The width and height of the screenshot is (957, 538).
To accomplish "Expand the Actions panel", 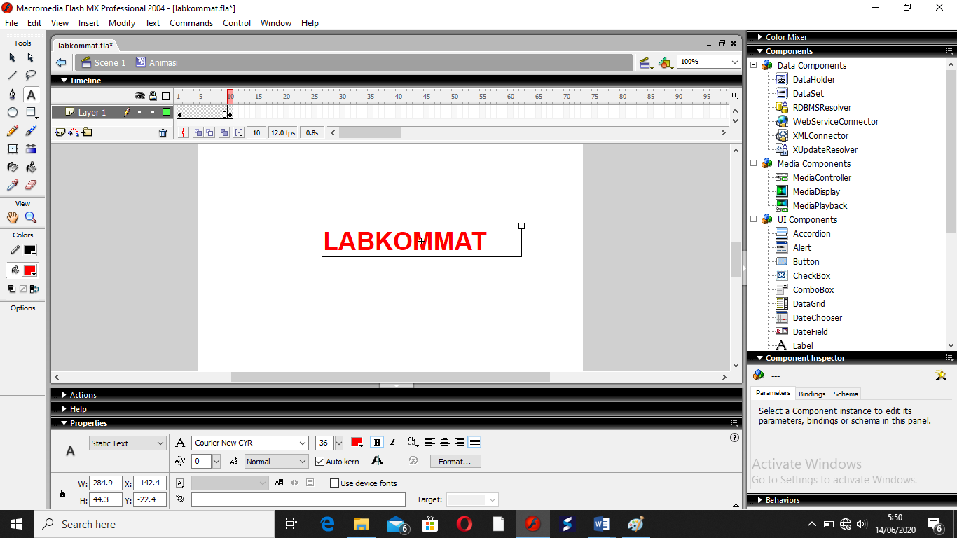I will click(x=83, y=395).
